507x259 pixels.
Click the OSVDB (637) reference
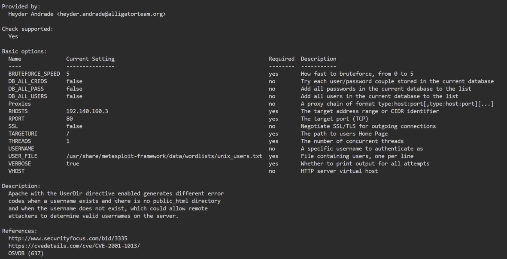[x=26, y=253]
